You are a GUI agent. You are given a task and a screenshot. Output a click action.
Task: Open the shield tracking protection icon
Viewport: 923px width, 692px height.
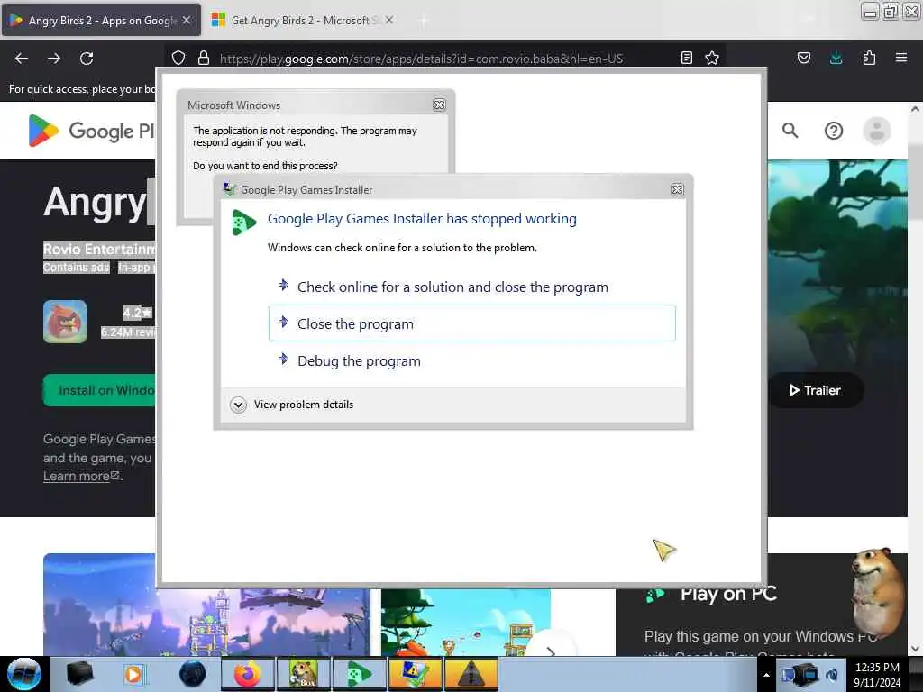tap(178, 58)
